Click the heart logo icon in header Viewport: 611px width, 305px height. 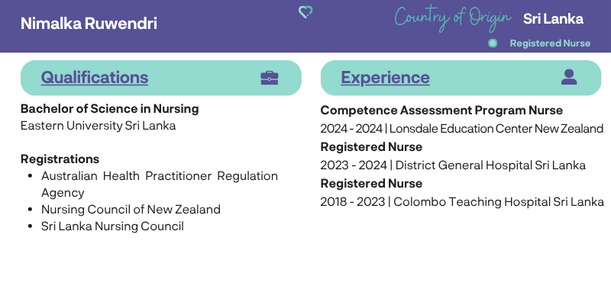point(305,12)
